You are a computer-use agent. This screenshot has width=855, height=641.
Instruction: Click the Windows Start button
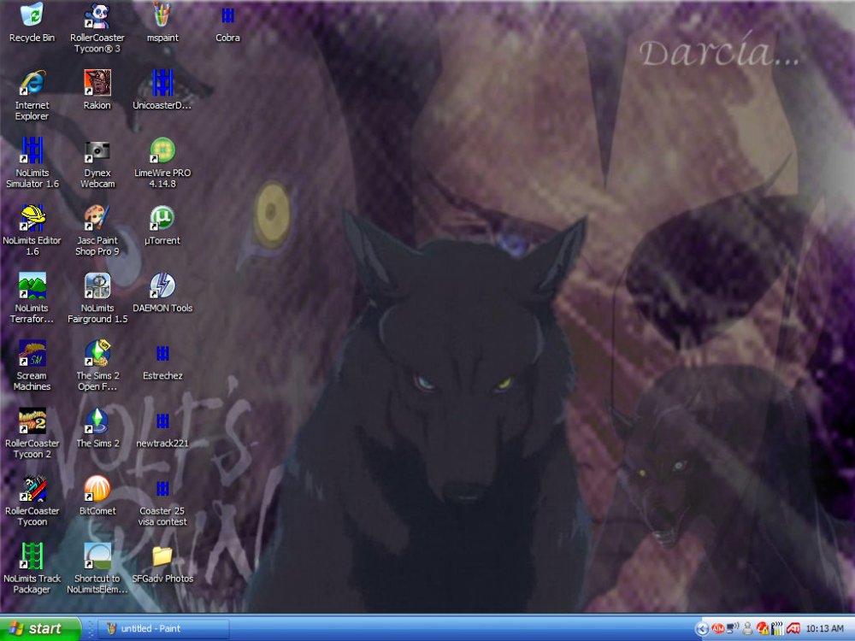pos(40,629)
